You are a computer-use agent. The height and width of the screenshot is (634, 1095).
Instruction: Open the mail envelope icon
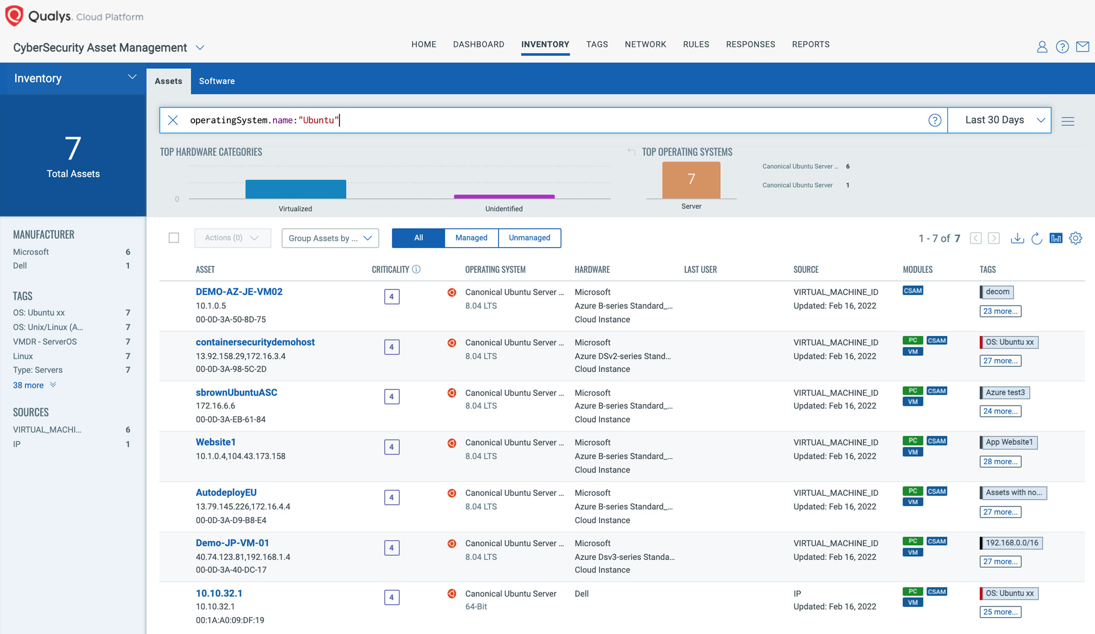pos(1082,47)
